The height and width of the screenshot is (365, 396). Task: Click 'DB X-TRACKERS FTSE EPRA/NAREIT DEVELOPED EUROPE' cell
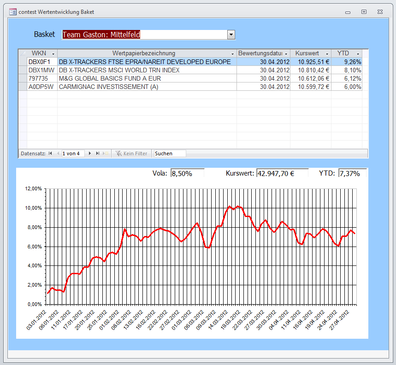[x=147, y=62]
